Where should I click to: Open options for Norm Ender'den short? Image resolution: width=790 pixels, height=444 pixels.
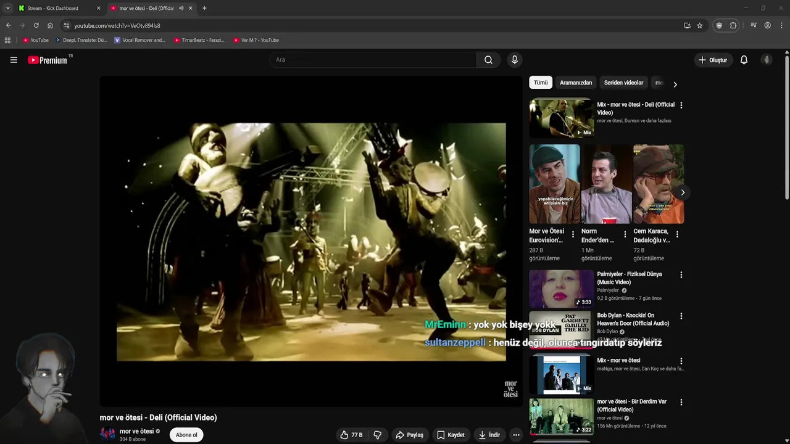[x=625, y=234]
